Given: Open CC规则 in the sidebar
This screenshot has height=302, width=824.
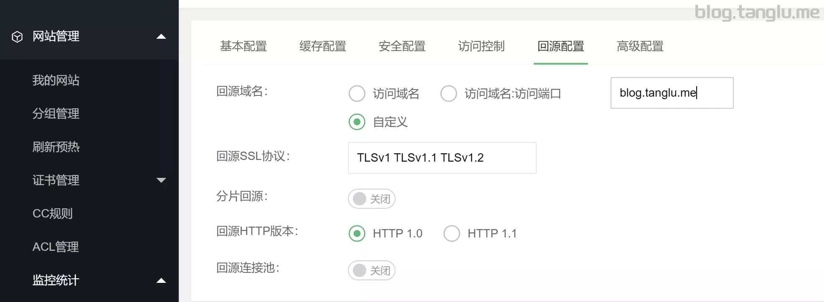Looking at the screenshot, I should click(x=53, y=213).
